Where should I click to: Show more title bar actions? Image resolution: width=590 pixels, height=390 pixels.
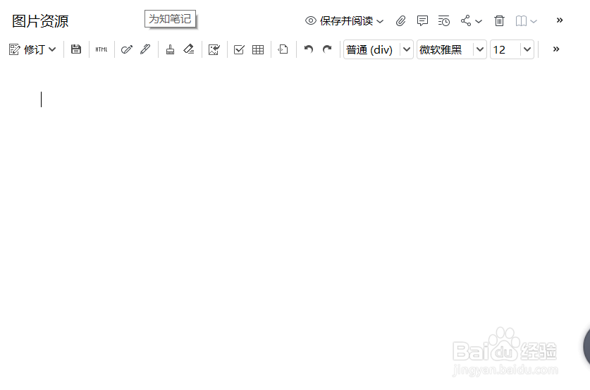pos(560,20)
